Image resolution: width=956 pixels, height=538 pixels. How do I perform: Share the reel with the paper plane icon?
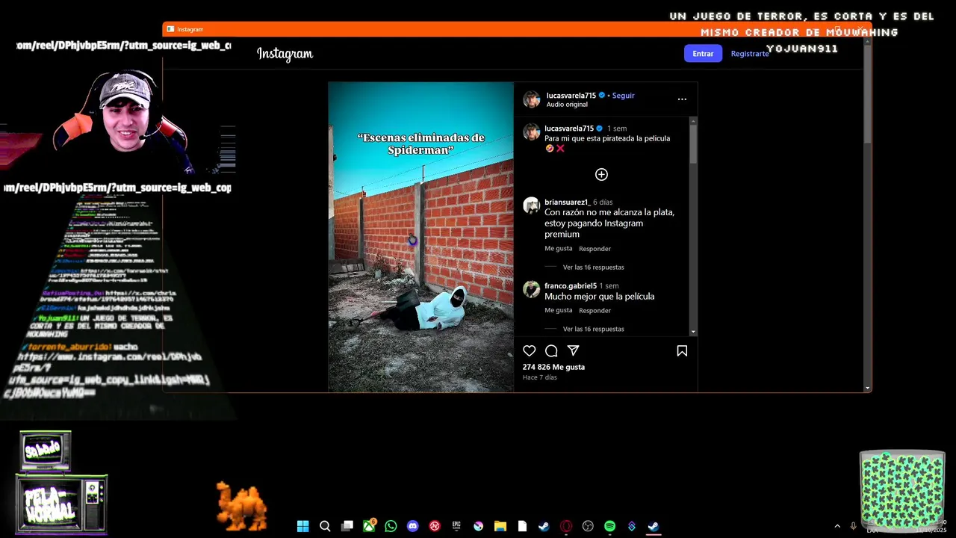573,350
